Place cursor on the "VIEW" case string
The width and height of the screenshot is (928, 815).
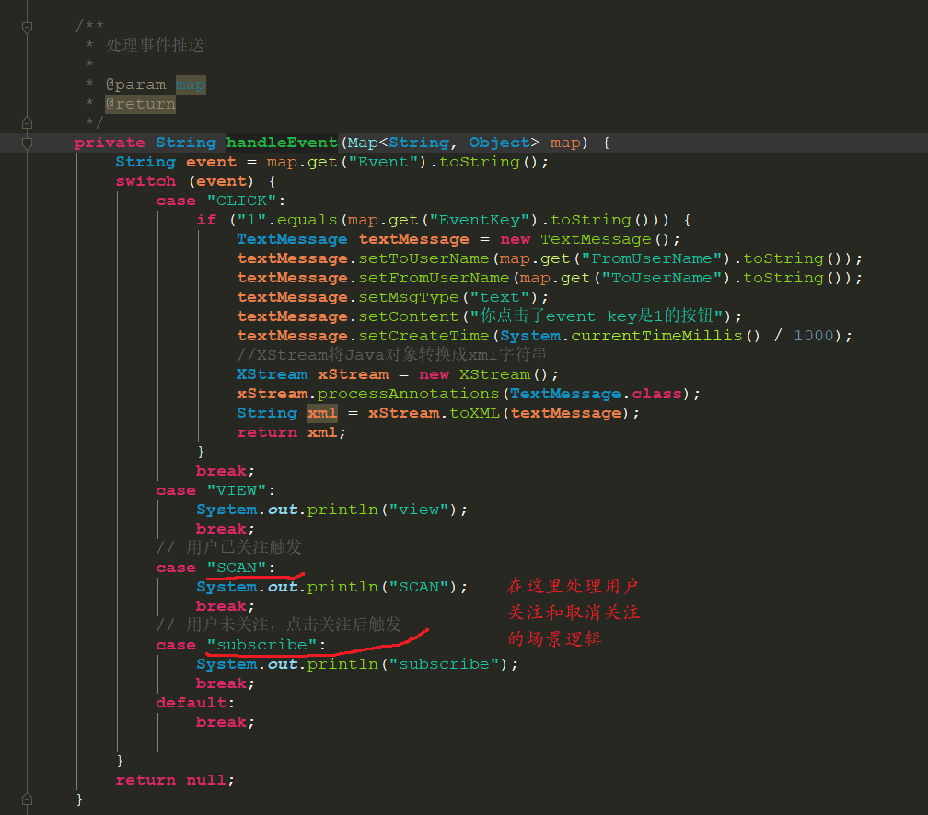pyautogui.click(x=236, y=490)
